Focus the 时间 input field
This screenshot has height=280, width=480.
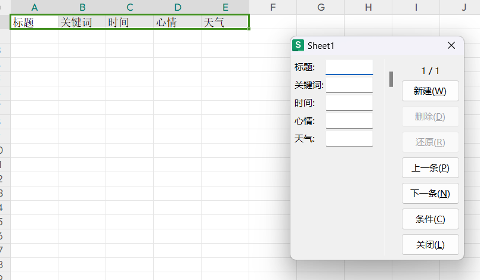(349, 103)
